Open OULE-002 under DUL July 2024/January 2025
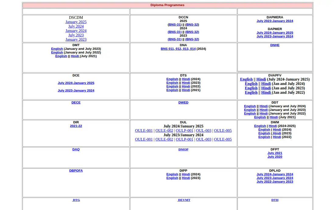 point(164,130)
